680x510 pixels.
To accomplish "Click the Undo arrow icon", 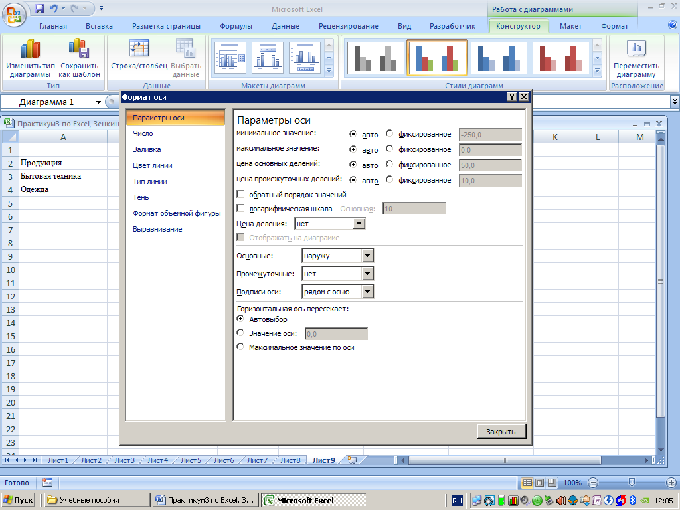I will [53, 8].
